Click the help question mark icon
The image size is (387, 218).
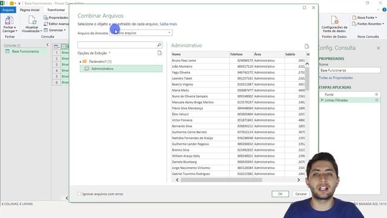385,10
